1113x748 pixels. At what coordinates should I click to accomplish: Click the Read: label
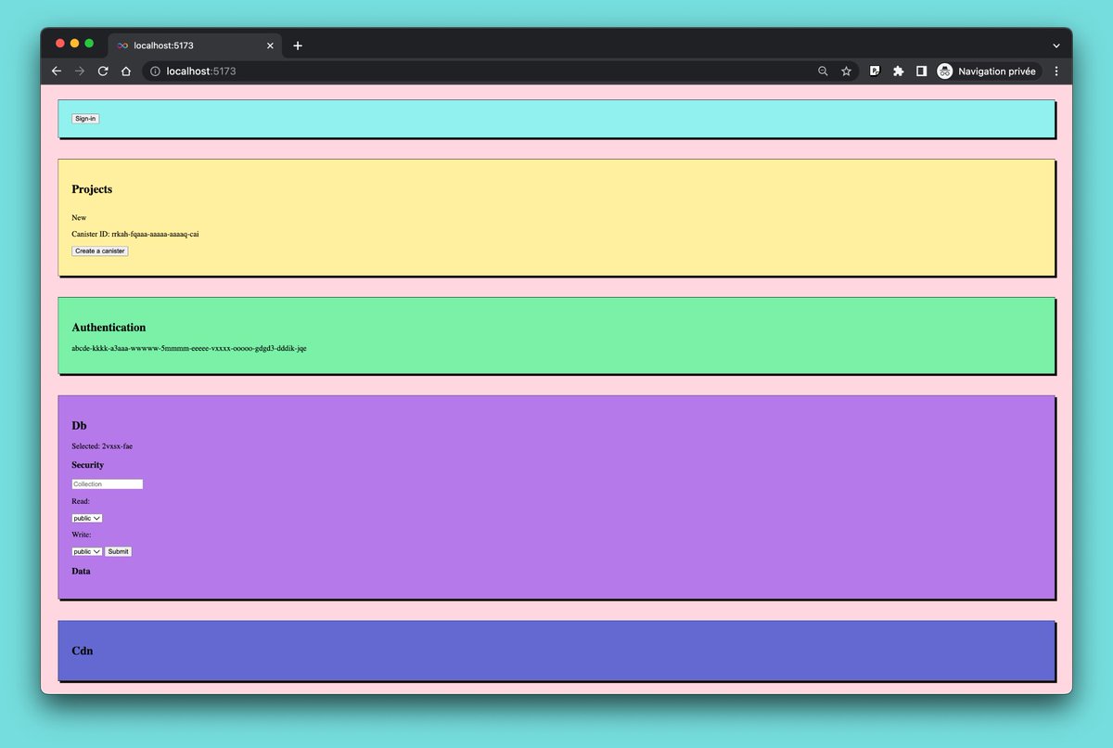coord(81,501)
